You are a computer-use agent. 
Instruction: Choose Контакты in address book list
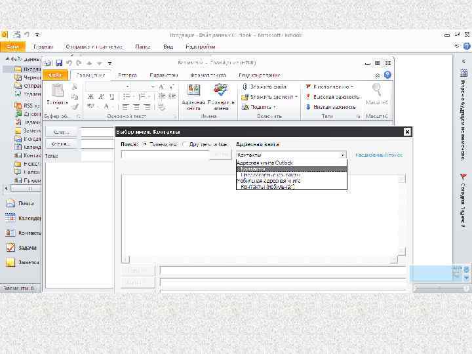coord(292,169)
